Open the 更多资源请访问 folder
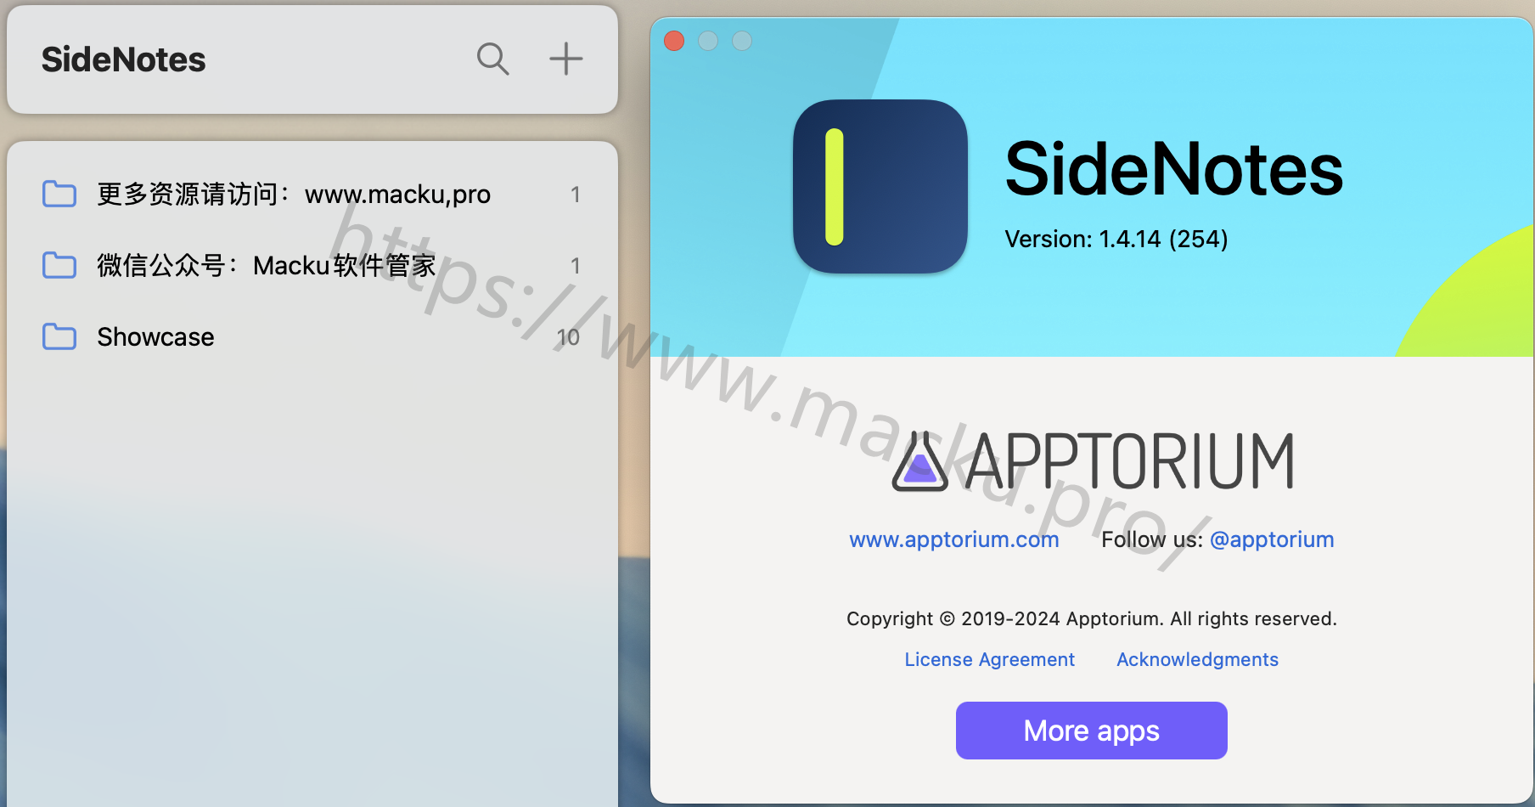The height and width of the screenshot is (807, 1535). (312, 194)
